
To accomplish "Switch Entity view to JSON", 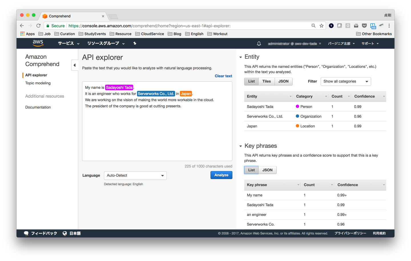I will tap(283, 81).
